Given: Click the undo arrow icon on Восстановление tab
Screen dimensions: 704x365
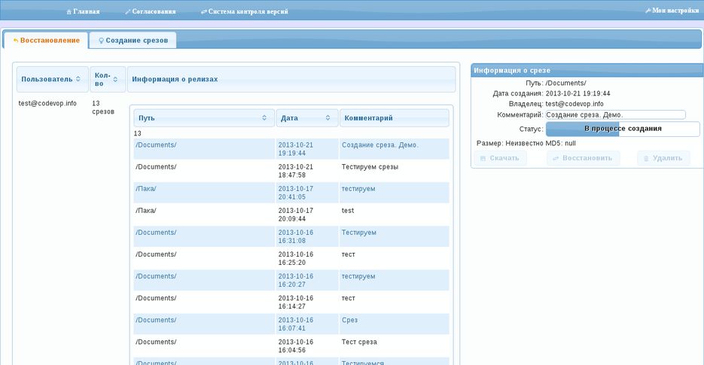Looking at the screenshot, I should pos(16,40).
